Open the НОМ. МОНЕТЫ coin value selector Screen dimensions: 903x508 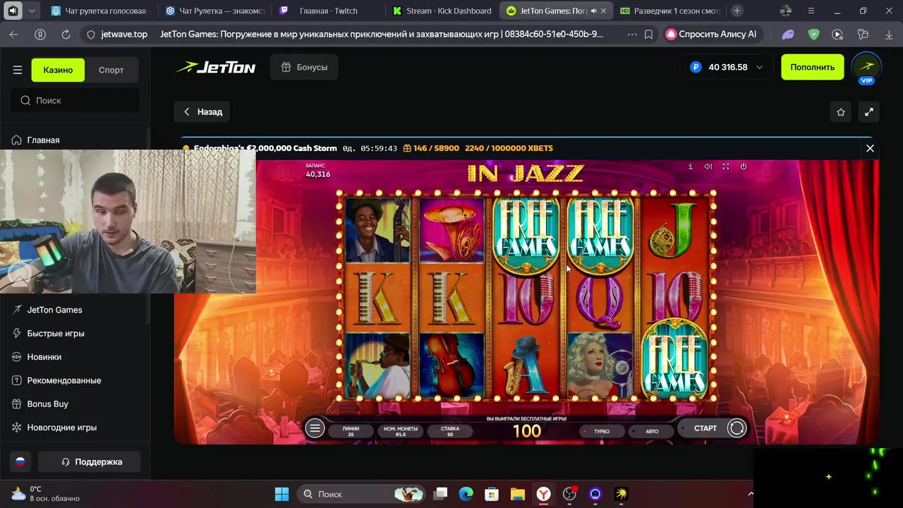tap(400, 430)
